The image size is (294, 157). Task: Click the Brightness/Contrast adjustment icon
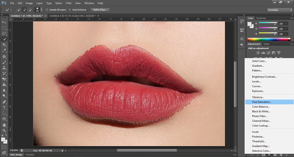pyautogui.click(x=258, y=53)
